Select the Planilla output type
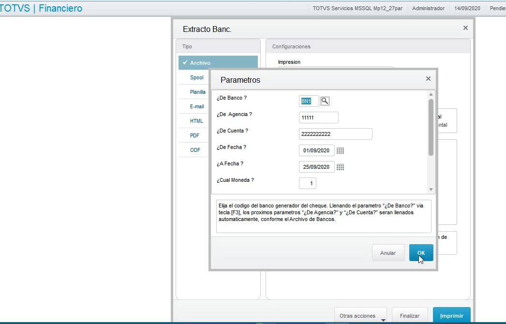Image resolution: width=506 pixels, height=324 pixels. pyautogui.click(x=197, y=92)
